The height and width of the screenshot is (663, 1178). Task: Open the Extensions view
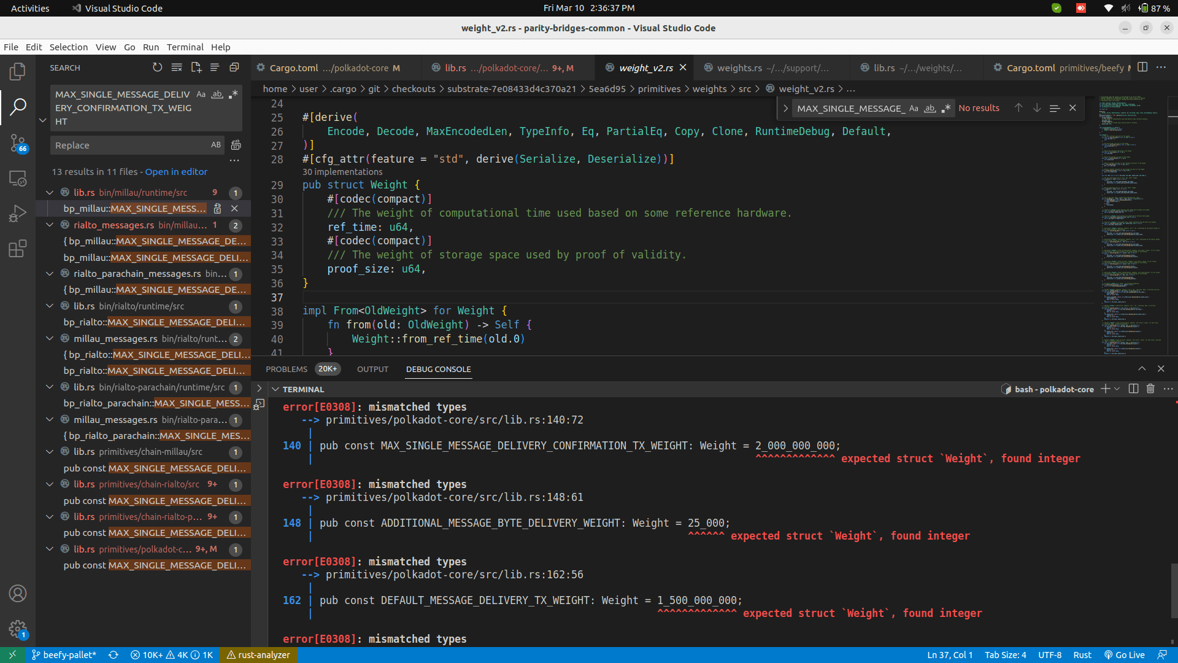[17, 249]
